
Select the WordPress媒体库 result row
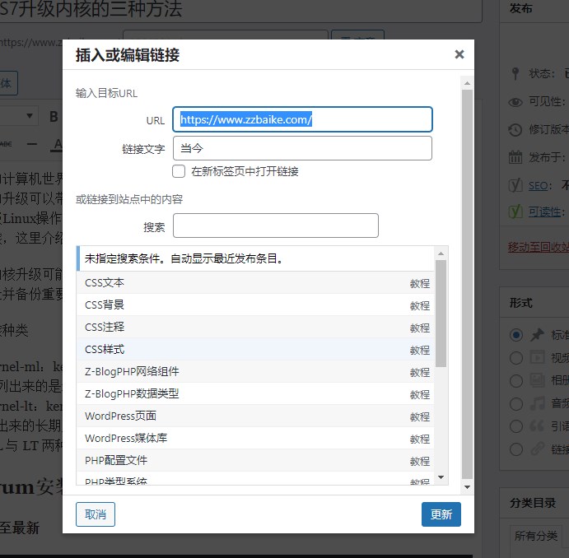(x=255, y=439)
